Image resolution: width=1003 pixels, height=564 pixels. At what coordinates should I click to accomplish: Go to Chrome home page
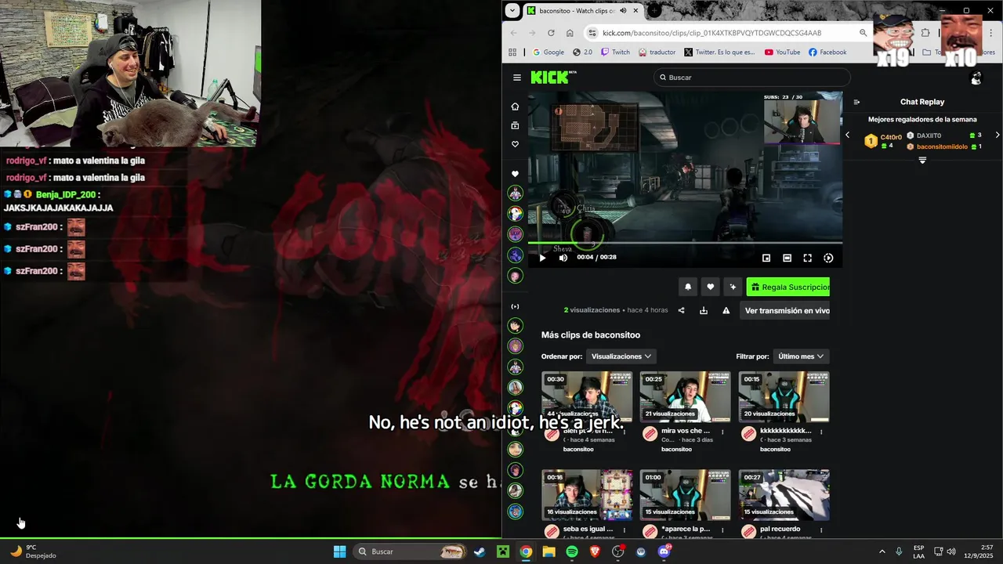570,33
